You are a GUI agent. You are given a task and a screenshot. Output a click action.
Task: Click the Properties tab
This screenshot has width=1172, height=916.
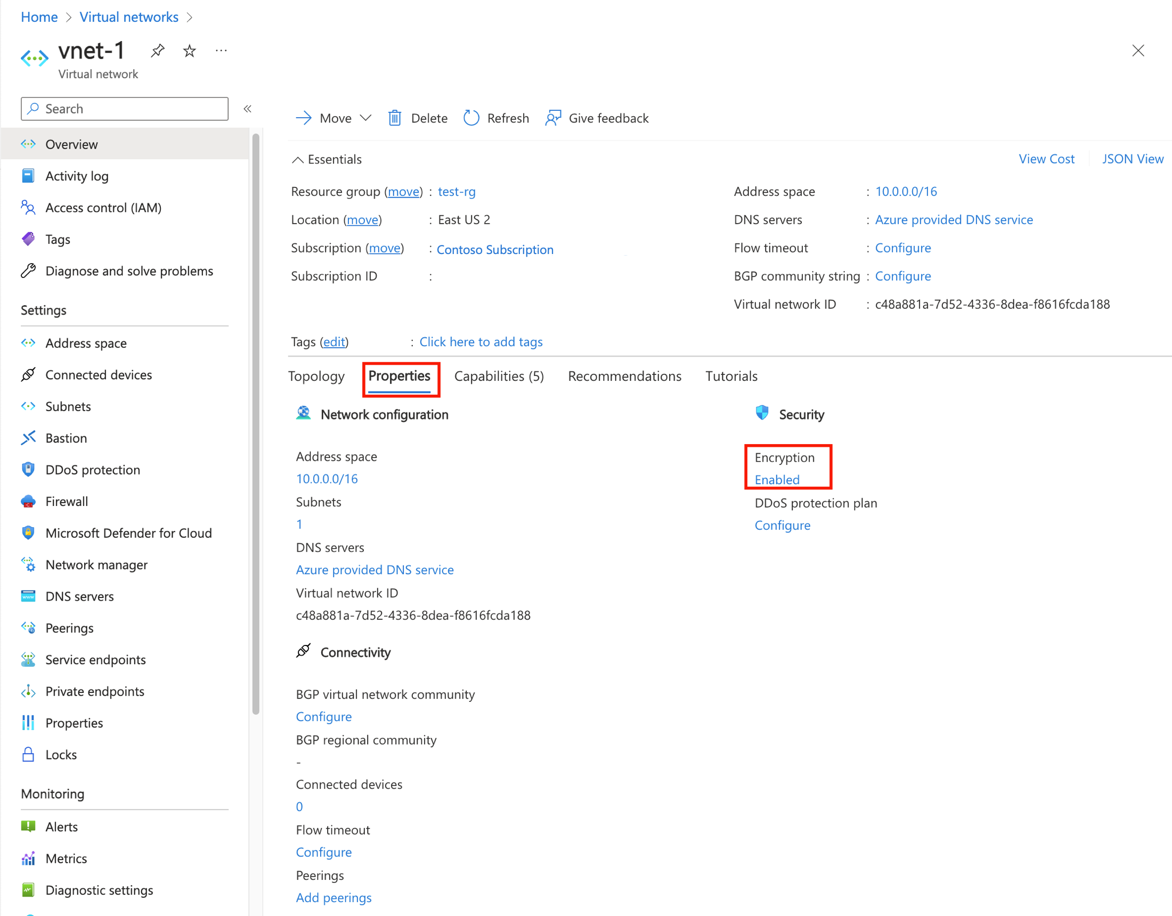click(398, 375)
